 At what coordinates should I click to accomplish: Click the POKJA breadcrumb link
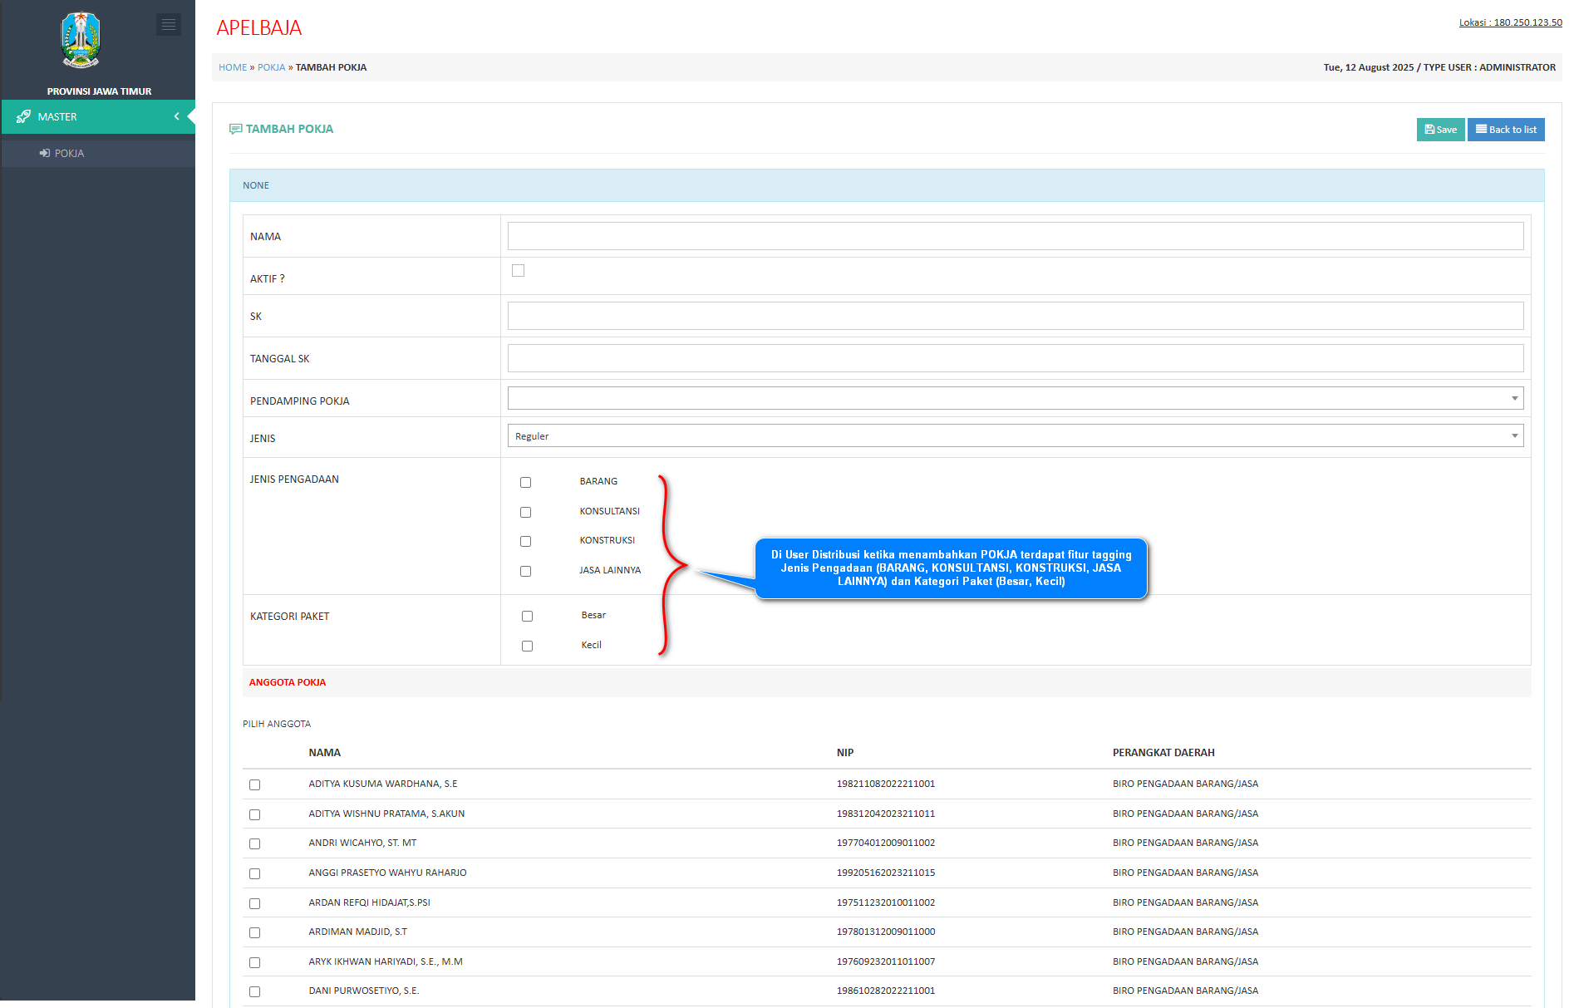tap(271, 67)
